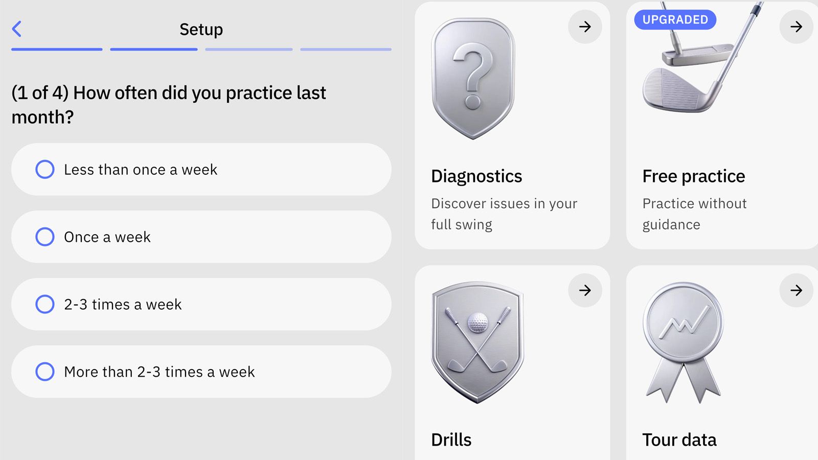
Task: Open Diagnostics with its arrow button
Action: 585,27
